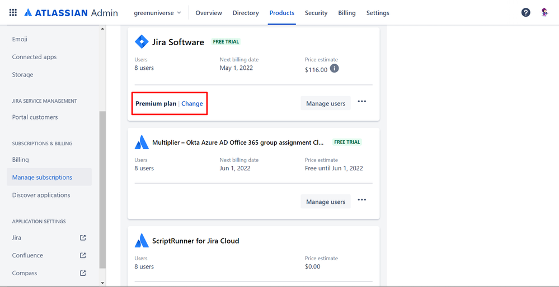Click the Multiplier Jun 1, 2022 billing date
This screenshot has width=559, height=287.
tap(235, 168)
